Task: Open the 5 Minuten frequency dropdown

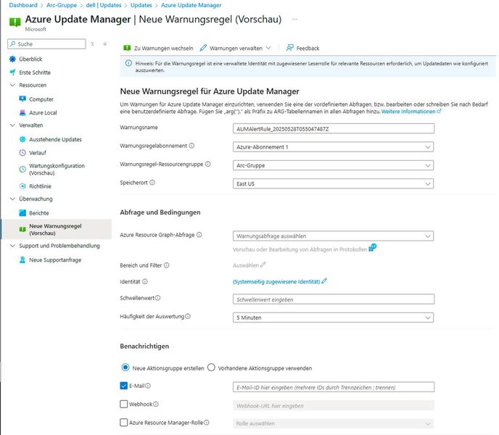Action: [x=333, y=318]
